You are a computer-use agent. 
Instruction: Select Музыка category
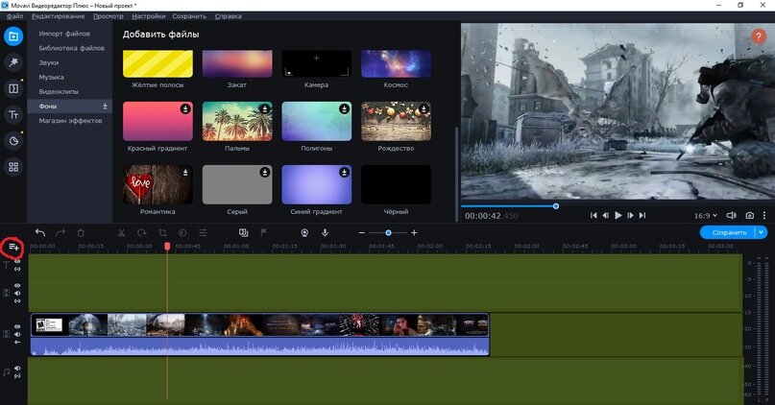(x=52, y=77)
